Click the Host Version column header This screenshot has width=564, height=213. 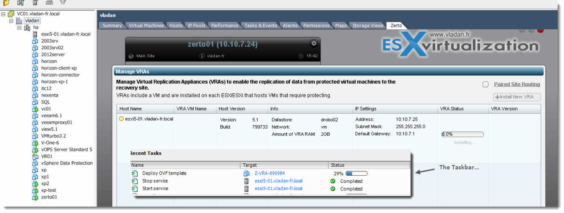tap(242, 109)
